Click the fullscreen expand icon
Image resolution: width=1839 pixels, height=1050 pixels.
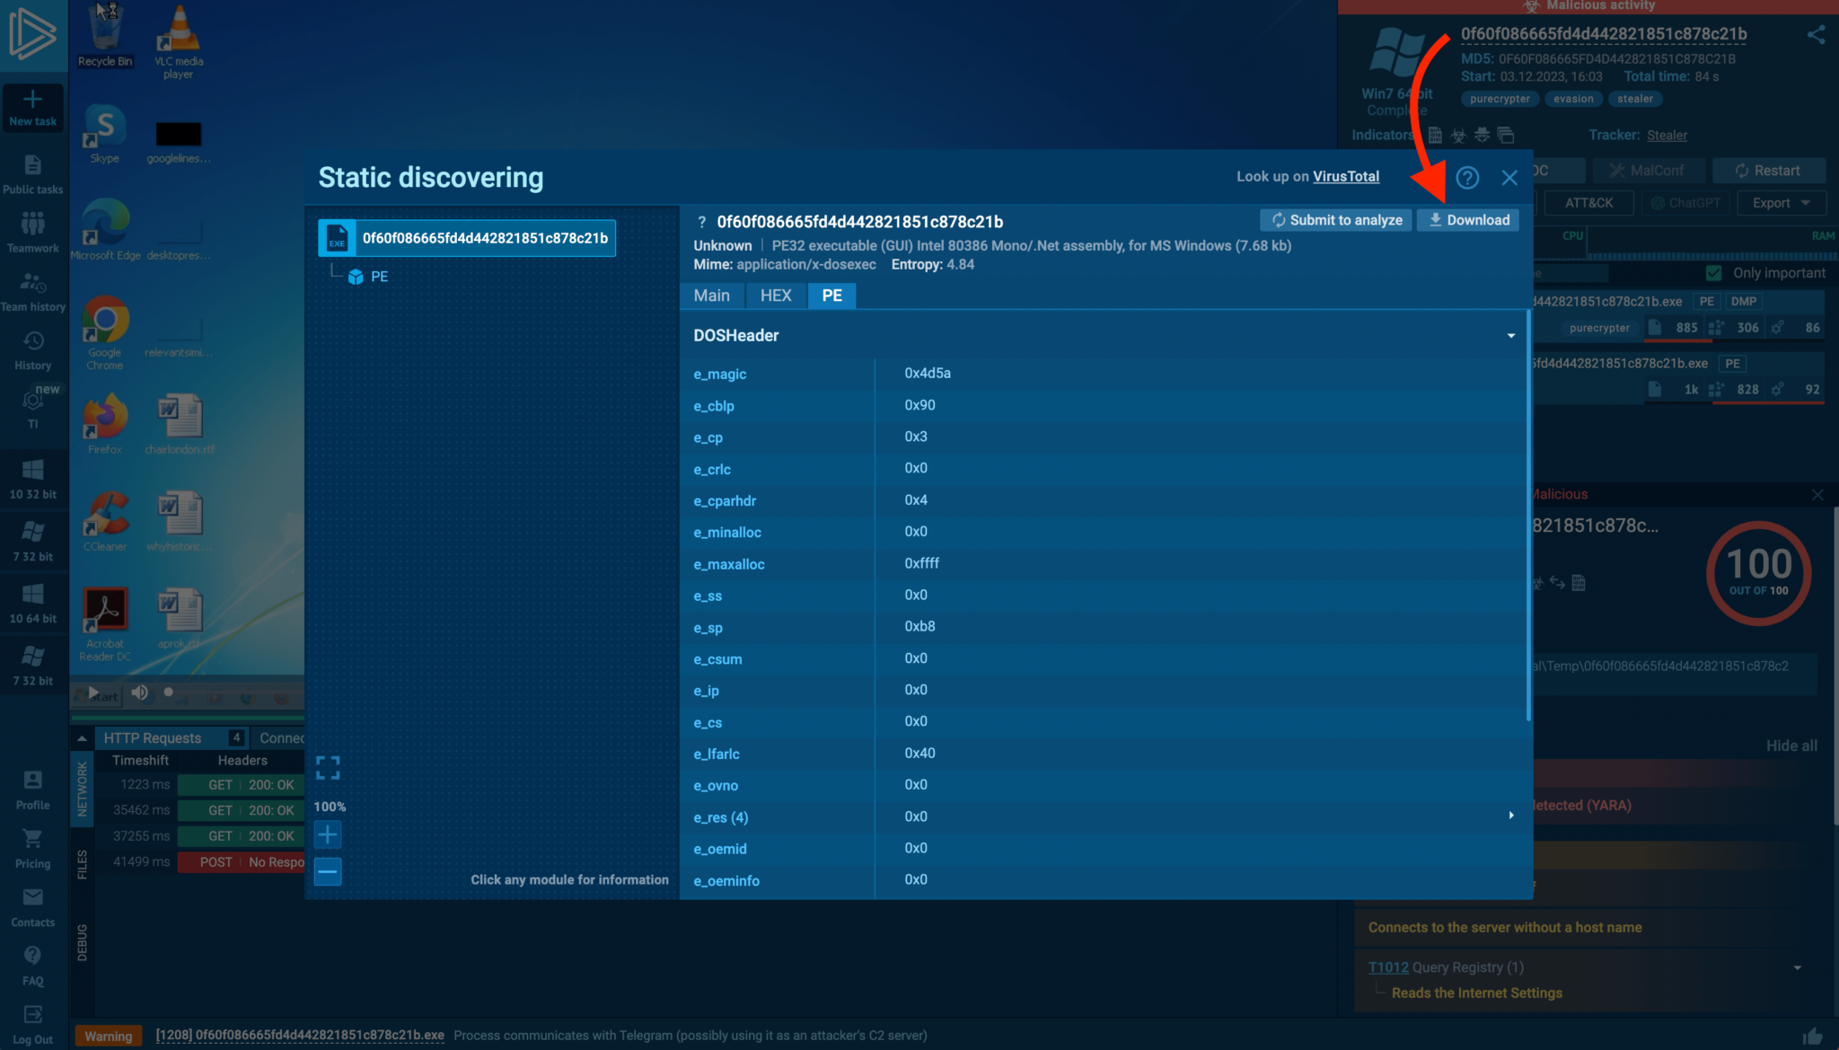(328, 767)
